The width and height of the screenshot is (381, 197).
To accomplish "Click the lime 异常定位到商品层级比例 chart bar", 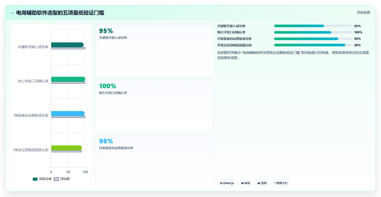I will (x=67, y=148).
